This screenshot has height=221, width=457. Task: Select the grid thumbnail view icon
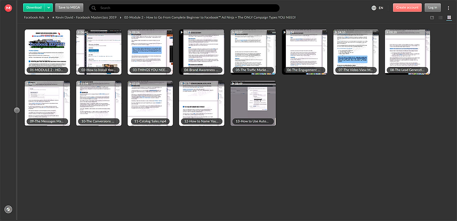[x=449, y=18]
